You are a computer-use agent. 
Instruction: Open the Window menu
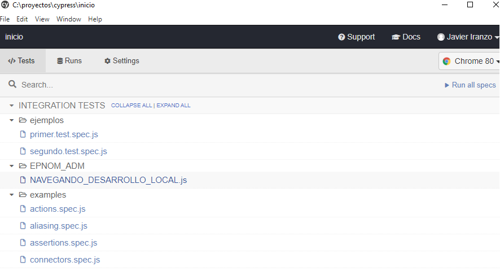(x=68, y=19)
